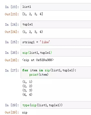
Task: Select the type(zip(list1, tuple1)) cell
Action: point(56,105)
